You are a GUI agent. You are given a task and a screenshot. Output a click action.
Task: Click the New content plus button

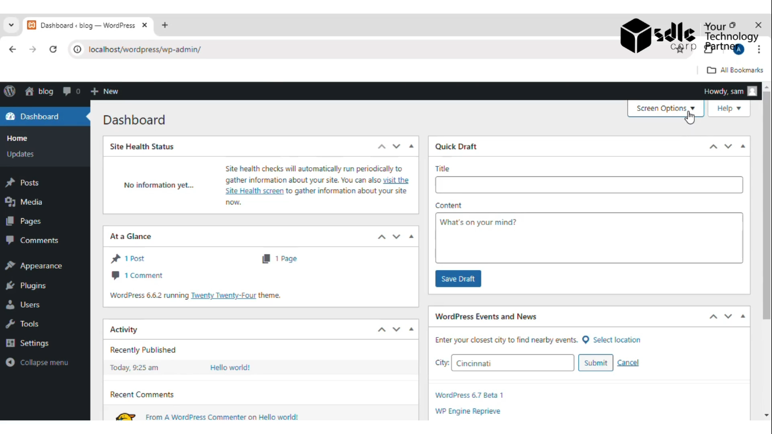pos(105,91)
